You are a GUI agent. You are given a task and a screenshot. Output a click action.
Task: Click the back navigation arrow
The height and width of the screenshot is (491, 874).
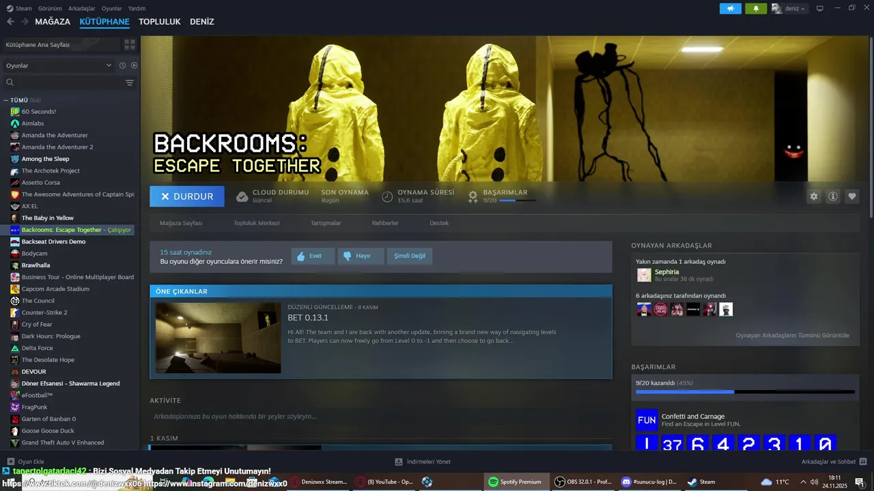click(x=10, y=22)
